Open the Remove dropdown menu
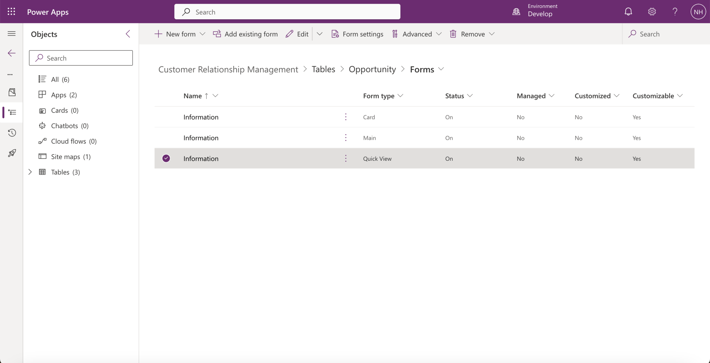Image resolution: width=710 pixels, height=363 pixels. point(492,34)
